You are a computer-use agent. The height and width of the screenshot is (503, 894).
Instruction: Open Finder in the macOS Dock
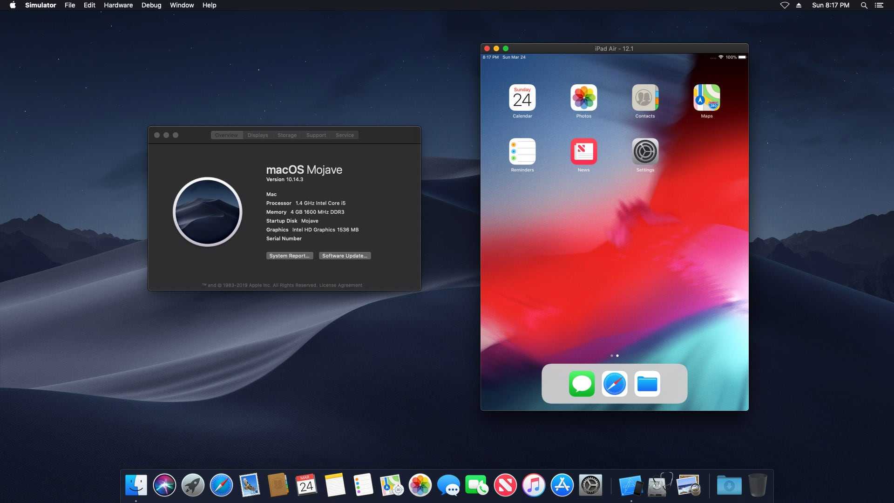click(x=136, y=485)
